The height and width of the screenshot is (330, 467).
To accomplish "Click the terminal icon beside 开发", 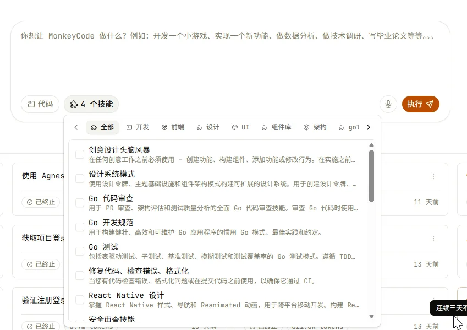I will 129,127.
